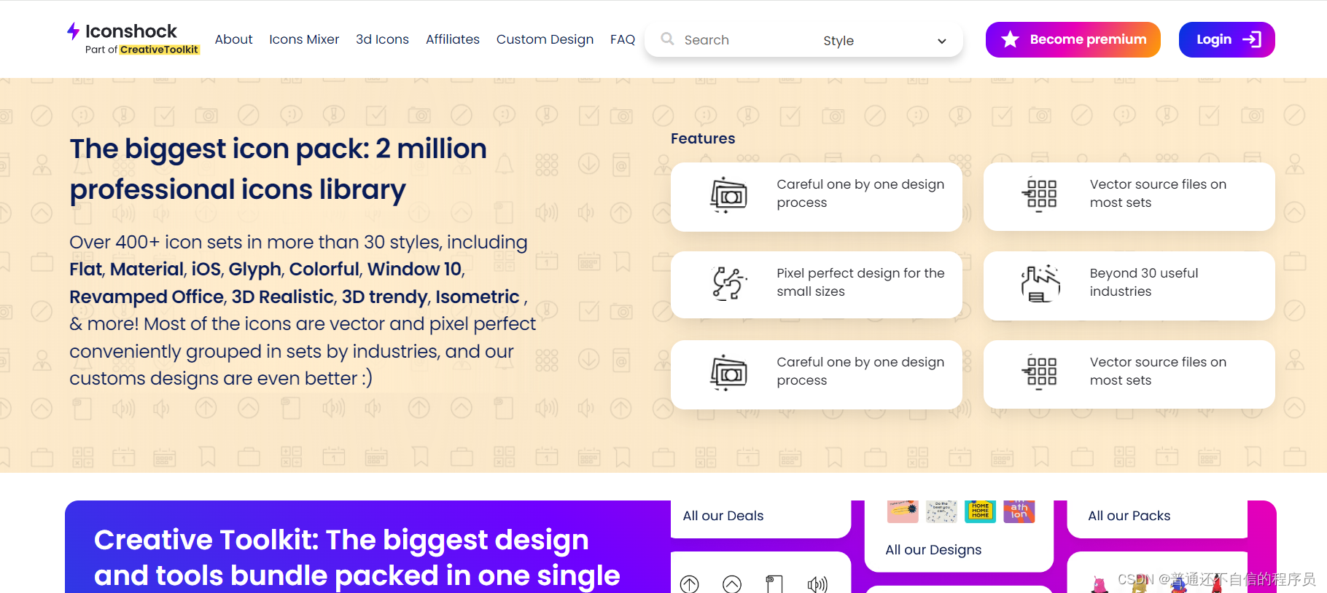Click the icon beside Pixel perfect design
Viewport: 1327px width, 593px height.
(x=728, y=283)
